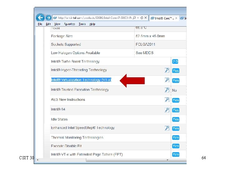The width and height of the screenshot is (225, 169).
Task: Click the Intel® Hyper-Threading Technology label
Action: tap(79, 70)
